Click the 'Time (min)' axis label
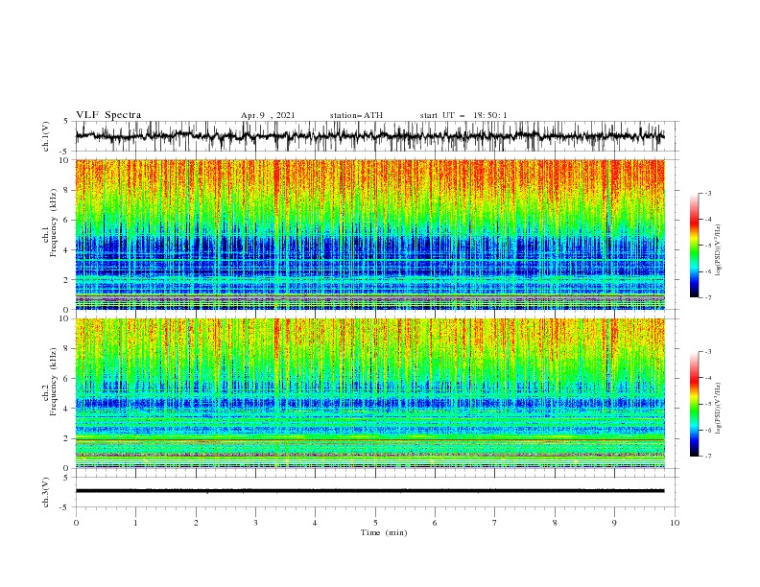Image resolution: width=760 pixels, height=587 pixels. click(384, 532)
